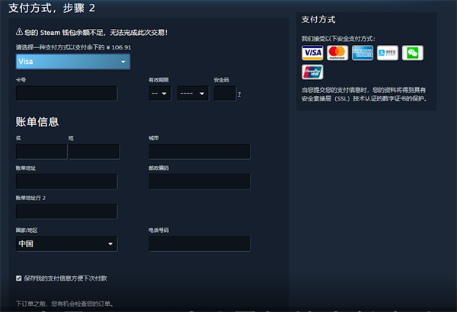Screen dimensions: 457x312
Task: Click the 支付方式 sidebar heading
Action: pos(318,20)
